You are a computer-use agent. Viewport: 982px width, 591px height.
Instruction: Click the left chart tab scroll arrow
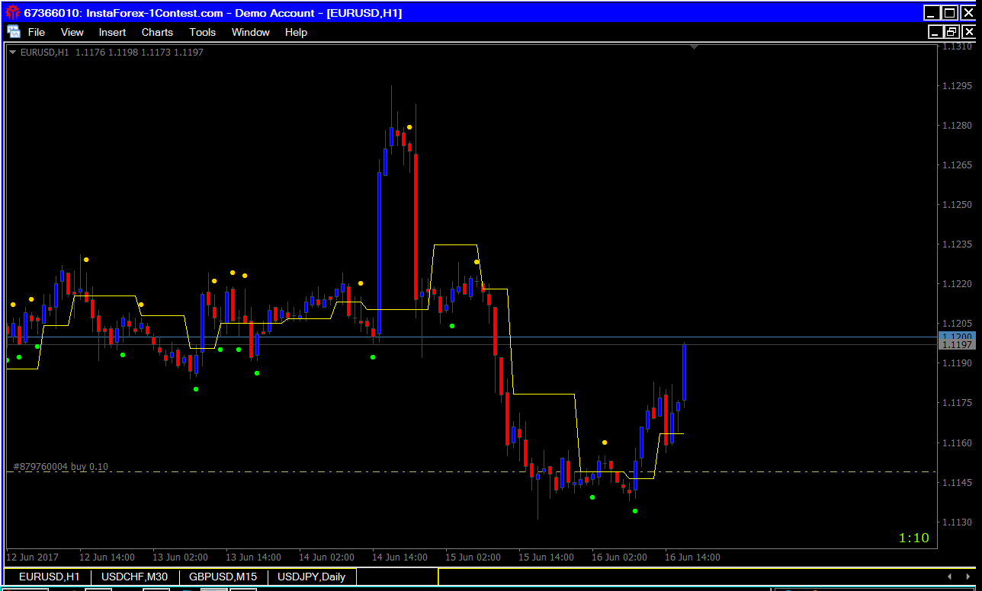pyautogui.click(x=948, y=577)
